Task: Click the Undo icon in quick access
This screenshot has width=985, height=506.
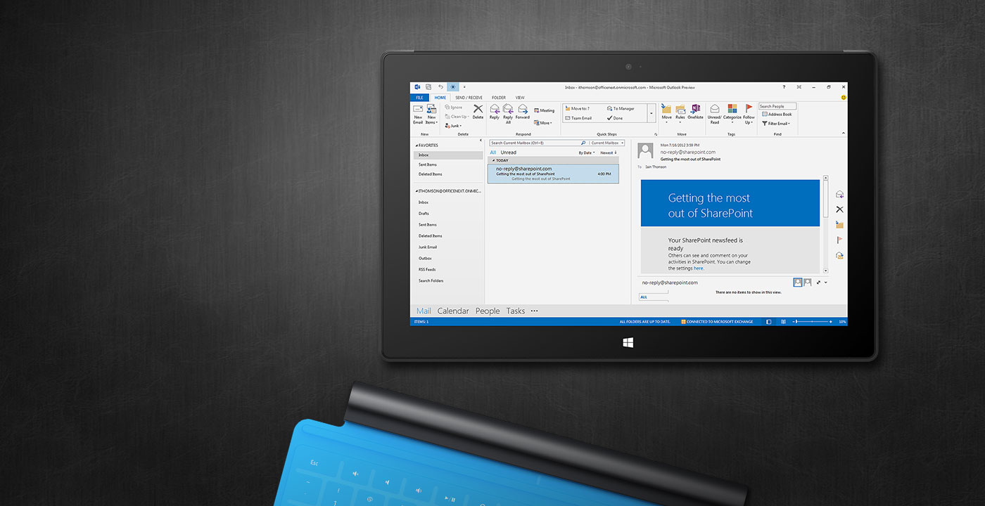Action: click(x=441, y=87)
